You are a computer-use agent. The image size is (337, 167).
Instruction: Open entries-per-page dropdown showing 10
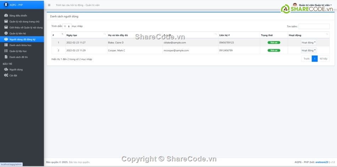[67, 26]
